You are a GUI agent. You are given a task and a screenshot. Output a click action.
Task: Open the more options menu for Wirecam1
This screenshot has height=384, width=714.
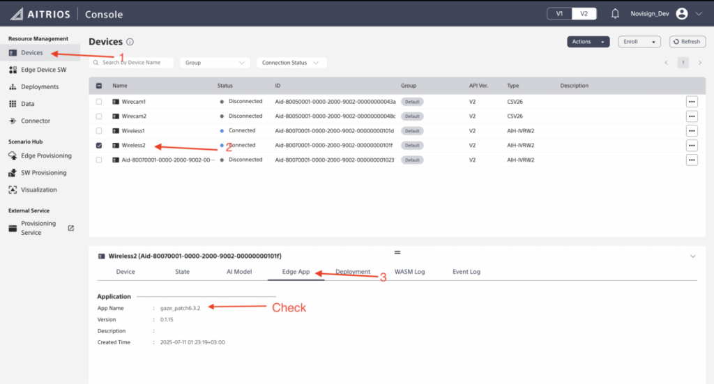coord(692,102)
